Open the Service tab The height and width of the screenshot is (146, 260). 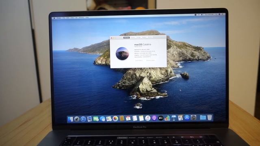pos(150,37)
